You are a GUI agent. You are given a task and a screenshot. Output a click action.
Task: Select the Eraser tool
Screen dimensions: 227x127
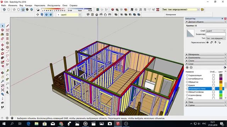(x=2, y=38)
